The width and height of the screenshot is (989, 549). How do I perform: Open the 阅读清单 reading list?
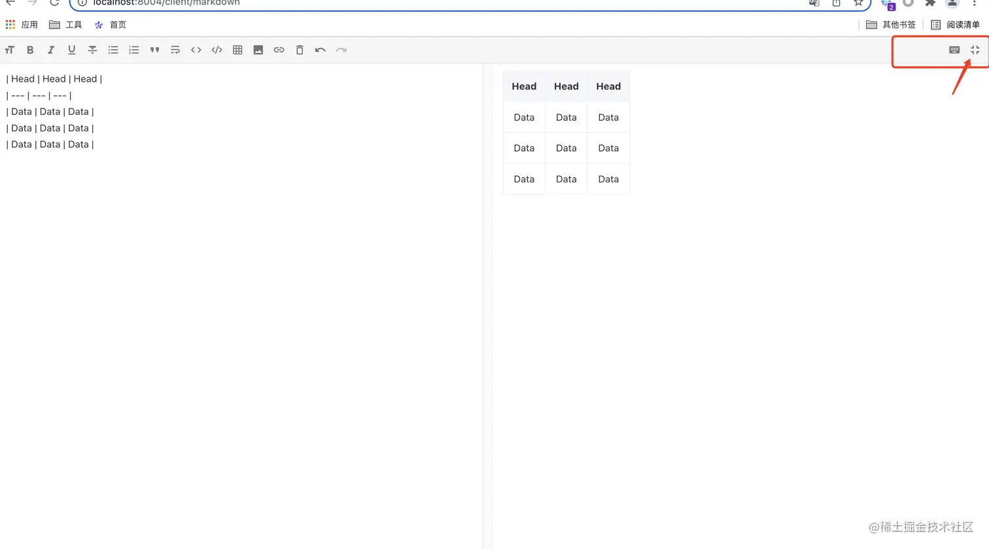click(x=955, y=25)
